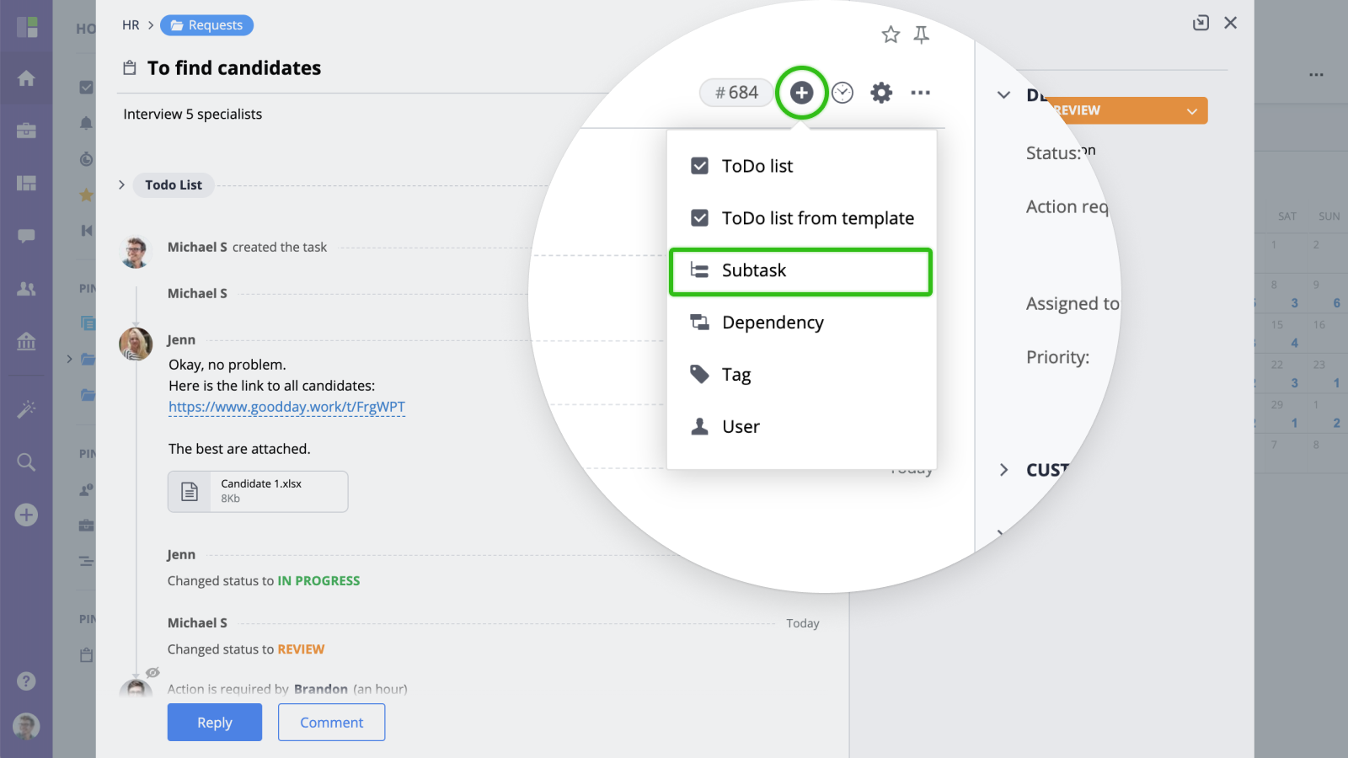Viewport: 1348px width, 758px height.
Task: Open the goodday.work candidates link
Action: [x=286, y=408]
